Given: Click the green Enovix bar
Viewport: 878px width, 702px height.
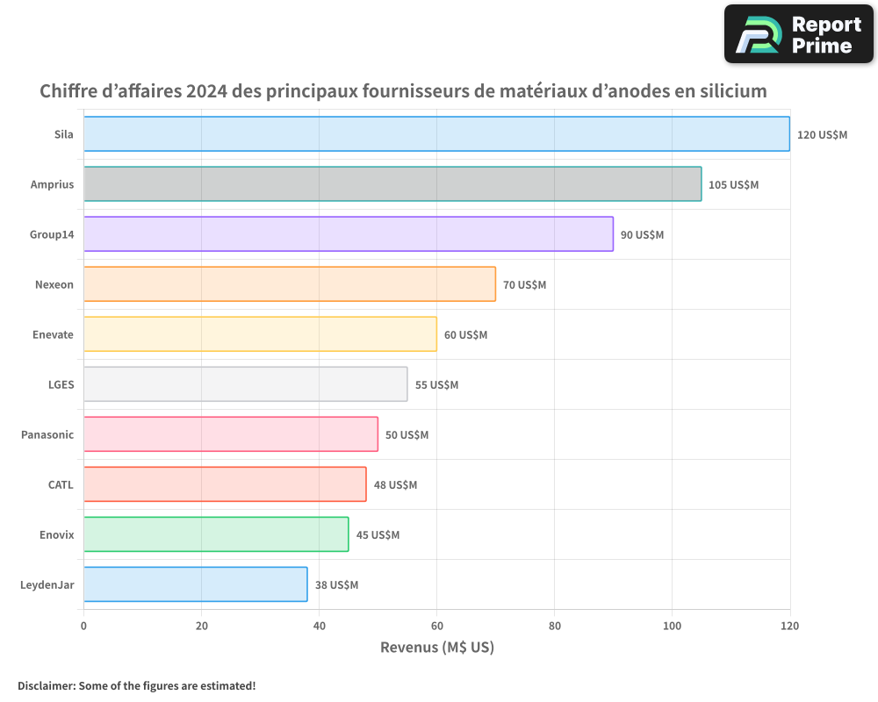Looking at the screenshot, I should pyautogui.click(x=216, y=534).
